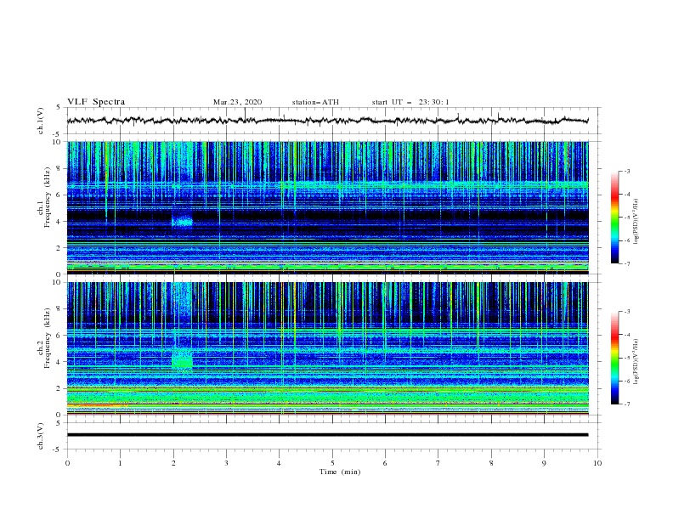
Task: Click the '-7' label on the lower colorbar
Action: [x=626, y=404]
